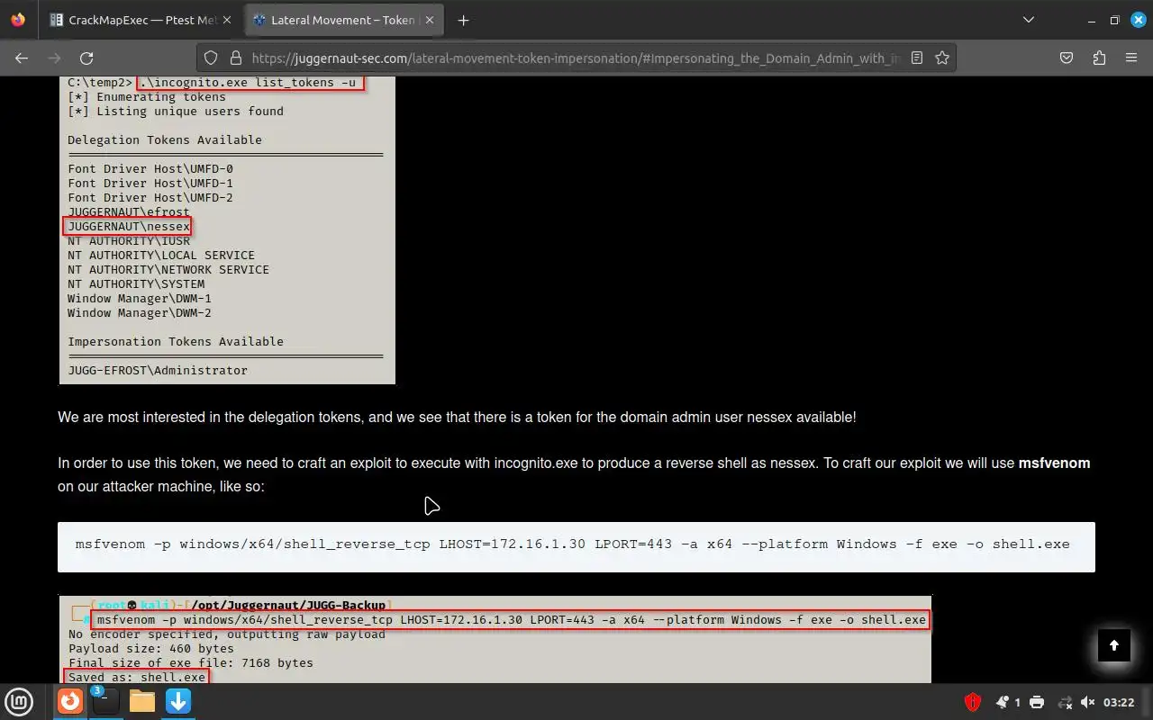Open the Firefox application menu
1153x720 pixels.
1131,58
